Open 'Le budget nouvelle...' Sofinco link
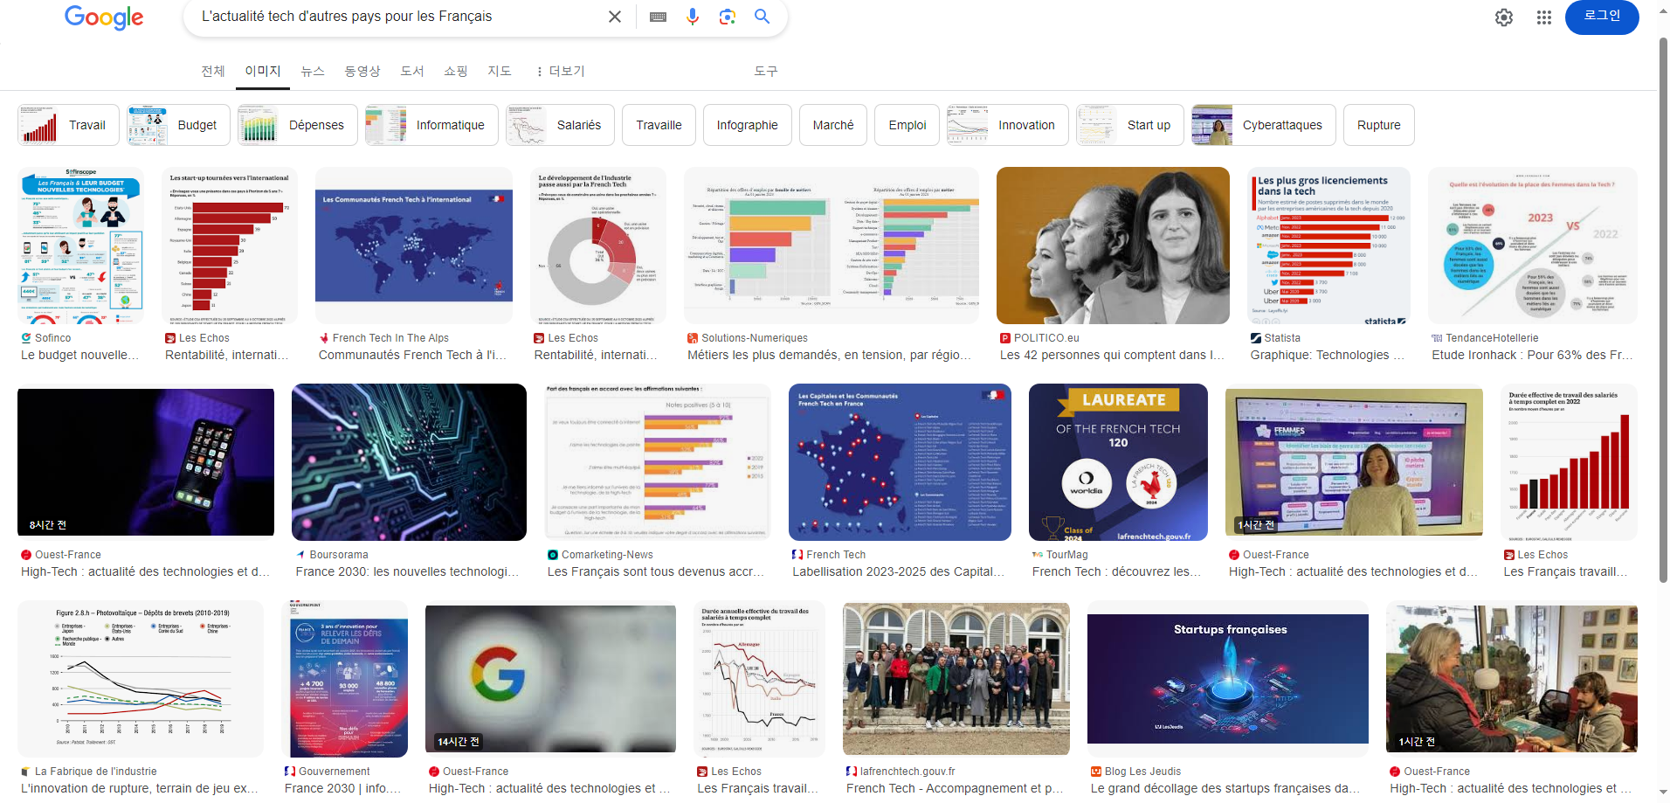The width and height of the screenshot is (1670, 803). pos(79,355)
